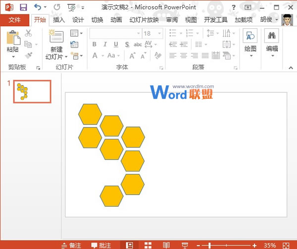Image resolution: width=297 pixels, height=249 pixels.
Task: Switch to 审阅 Review tab
Action: point(172,20)
